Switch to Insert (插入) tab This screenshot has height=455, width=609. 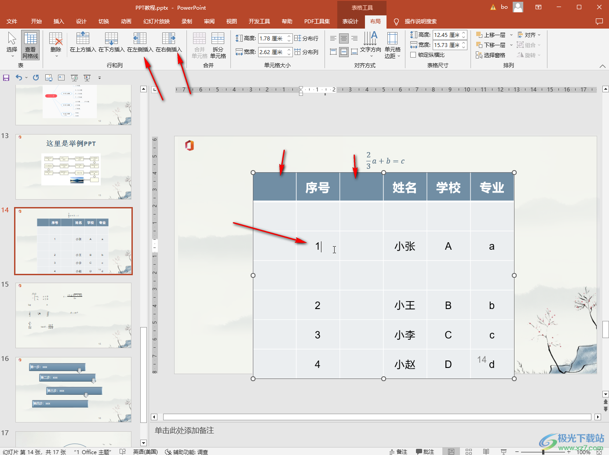coord(58,22)
